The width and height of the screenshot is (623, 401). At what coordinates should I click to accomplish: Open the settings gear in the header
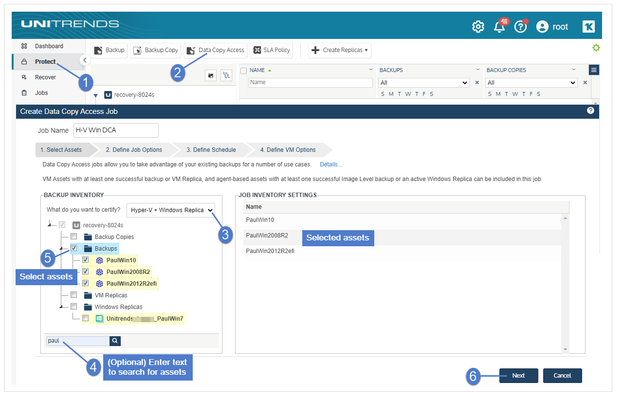[x=478, y=27]
